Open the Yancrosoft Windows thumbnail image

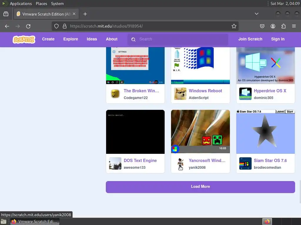click(200, 132)
